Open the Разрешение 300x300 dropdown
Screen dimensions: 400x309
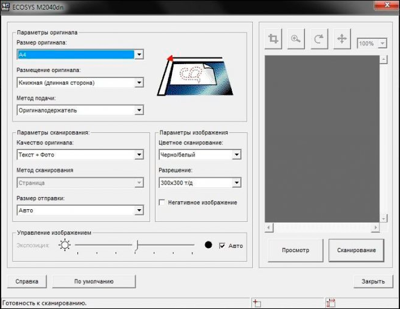237,183
